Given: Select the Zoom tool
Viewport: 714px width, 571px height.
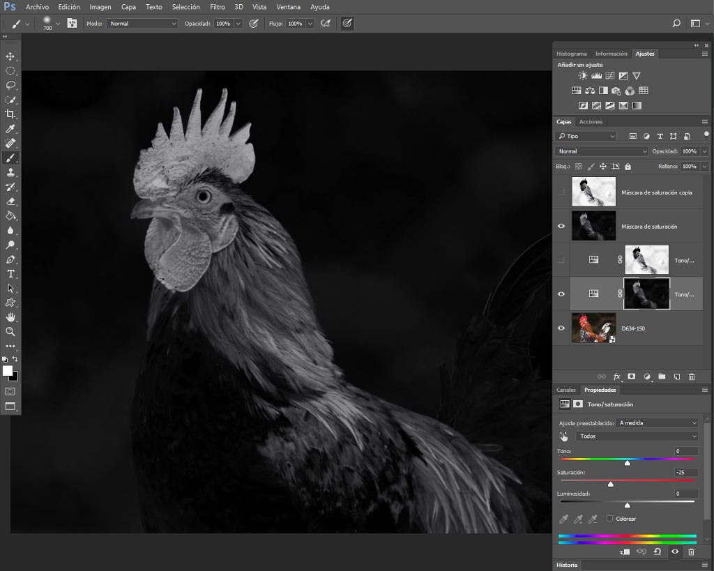Looking at the screenshot, I should click(x=10, y=331).
